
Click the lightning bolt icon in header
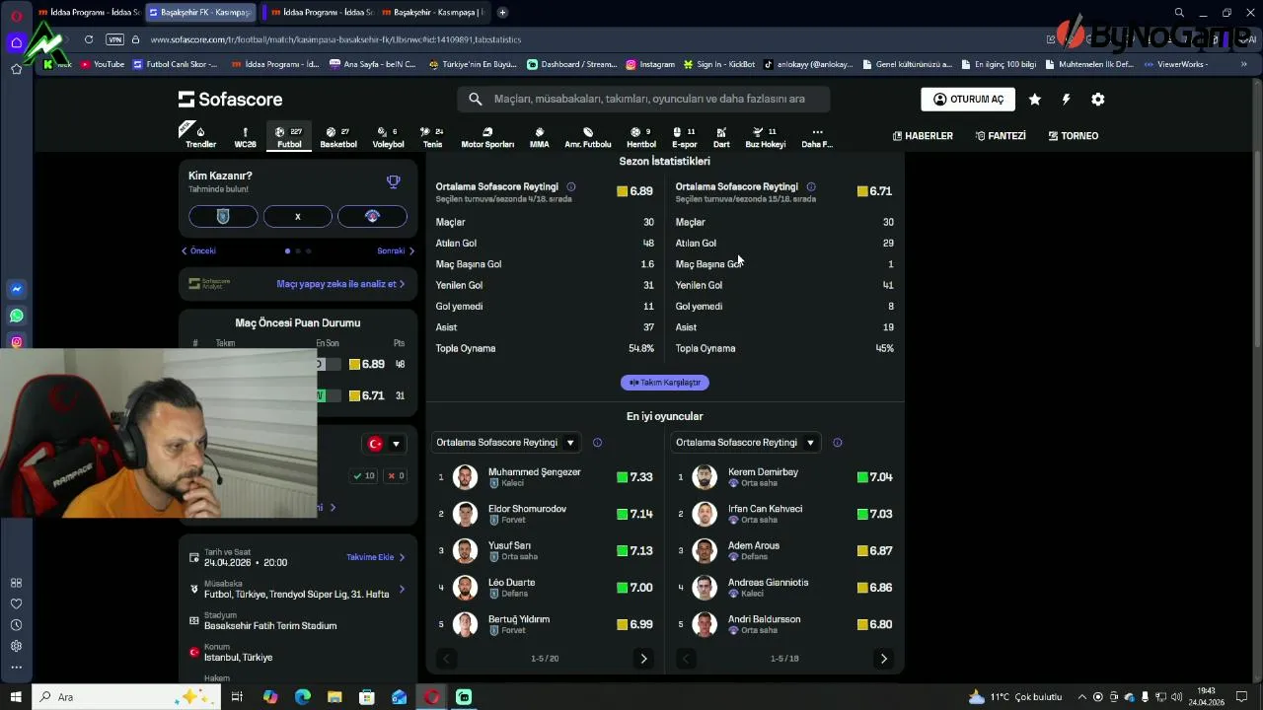pyautogui.click(x=1066, y=100)
